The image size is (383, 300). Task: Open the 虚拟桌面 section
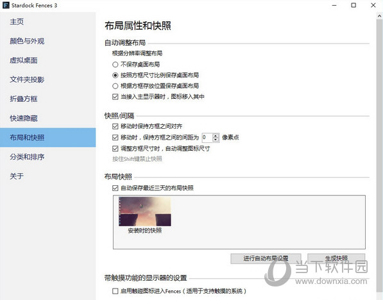tap(48, 60)
